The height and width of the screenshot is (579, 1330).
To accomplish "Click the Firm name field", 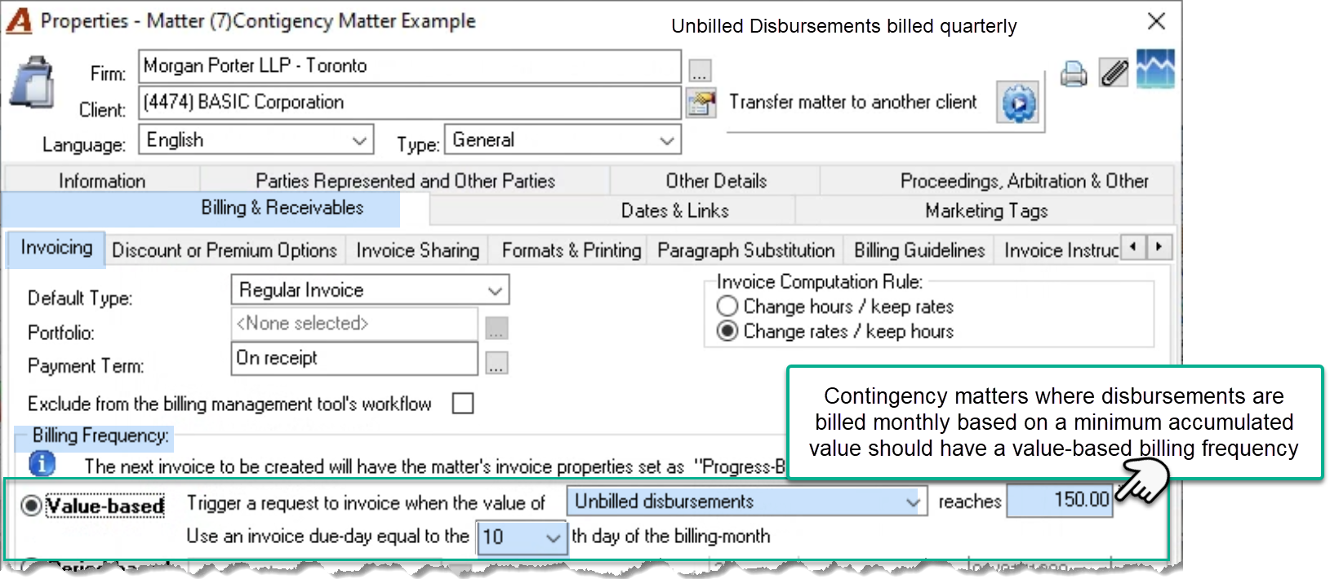I will 409,66.
